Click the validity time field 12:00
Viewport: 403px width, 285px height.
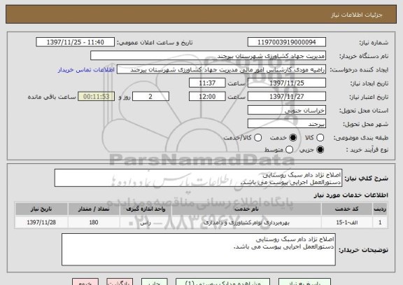pos(207,97)
